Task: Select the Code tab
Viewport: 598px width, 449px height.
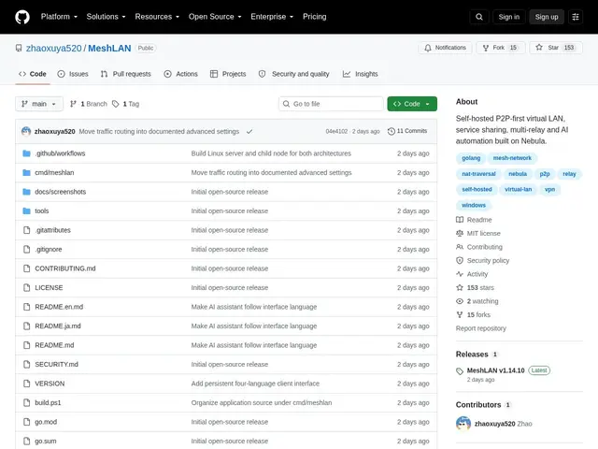Action: point(33,74)
